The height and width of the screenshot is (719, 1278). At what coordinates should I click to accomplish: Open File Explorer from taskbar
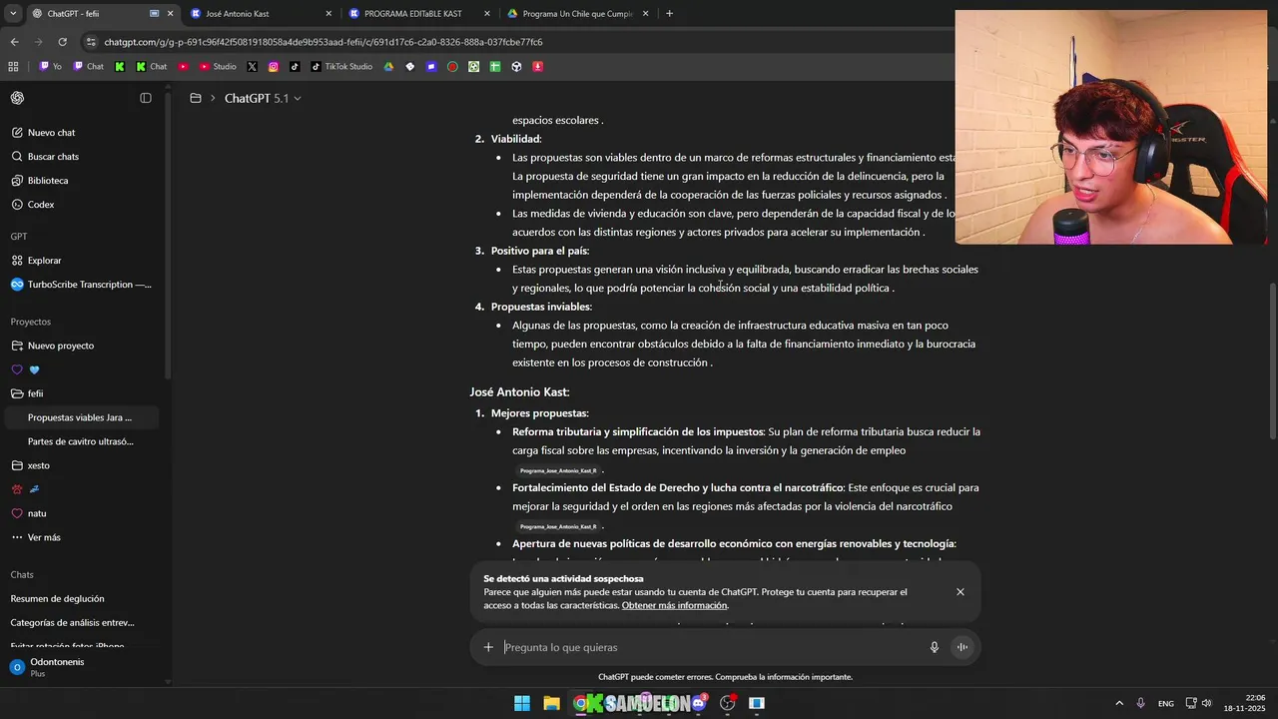coord(551,703)
